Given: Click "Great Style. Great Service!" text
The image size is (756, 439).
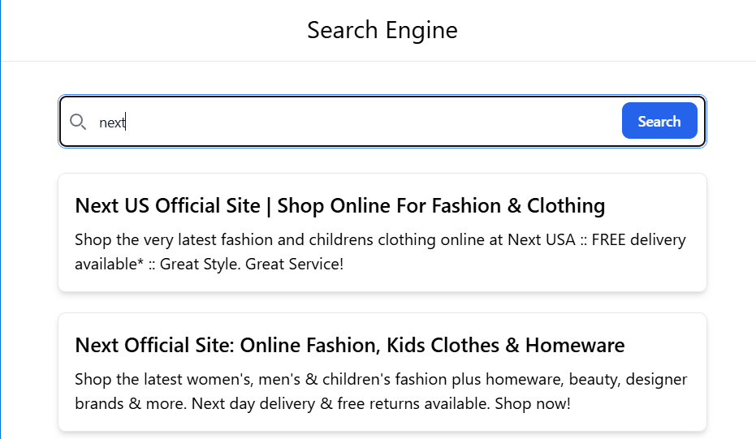Looking at the screenshot, I should point(252,265).
